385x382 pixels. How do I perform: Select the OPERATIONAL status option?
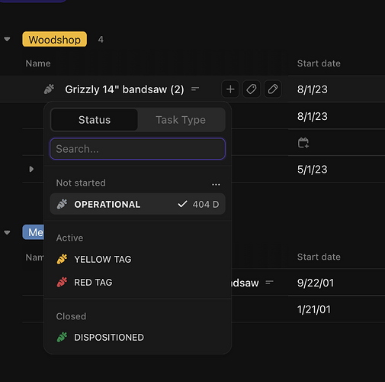[x=137, y=204]
